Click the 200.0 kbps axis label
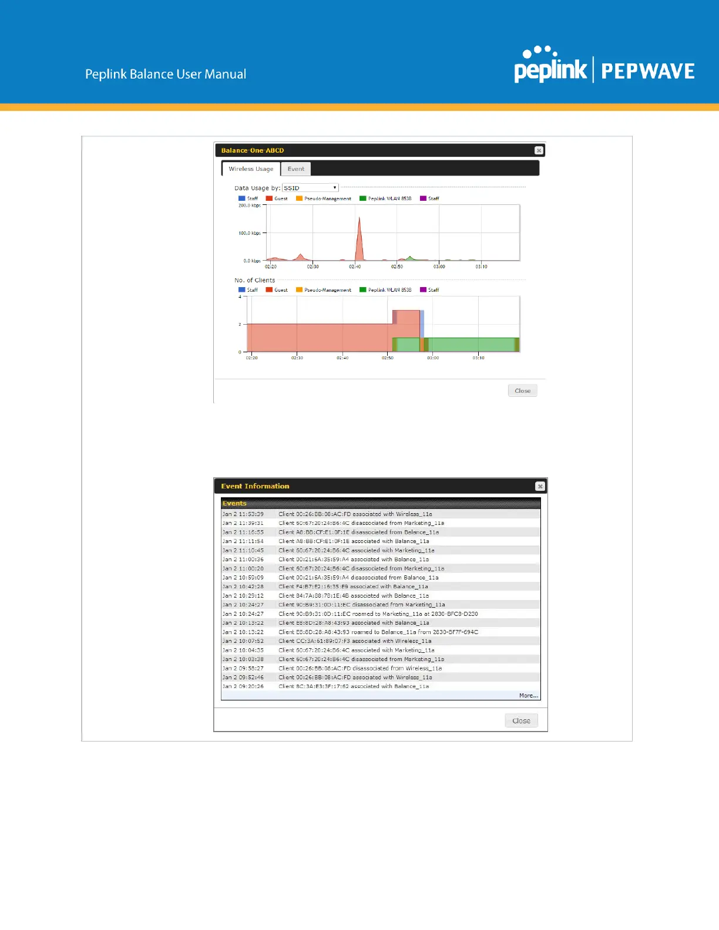The height and width of the screenshot is (930, 719). (249, 205)
